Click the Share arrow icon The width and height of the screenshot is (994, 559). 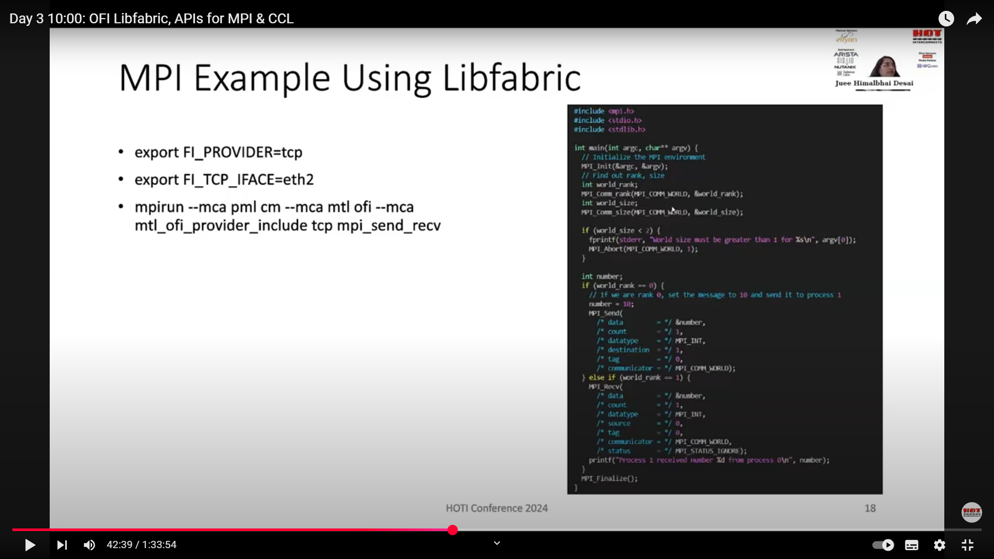[974, 19]
